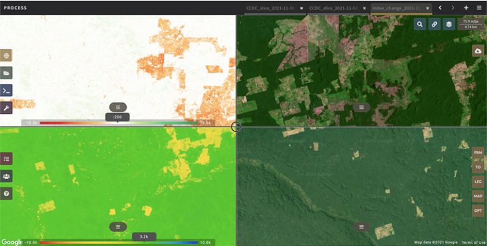Click the magnifier search icon on map
Viewport: 487px width, 246px height.
click(420, 24)
